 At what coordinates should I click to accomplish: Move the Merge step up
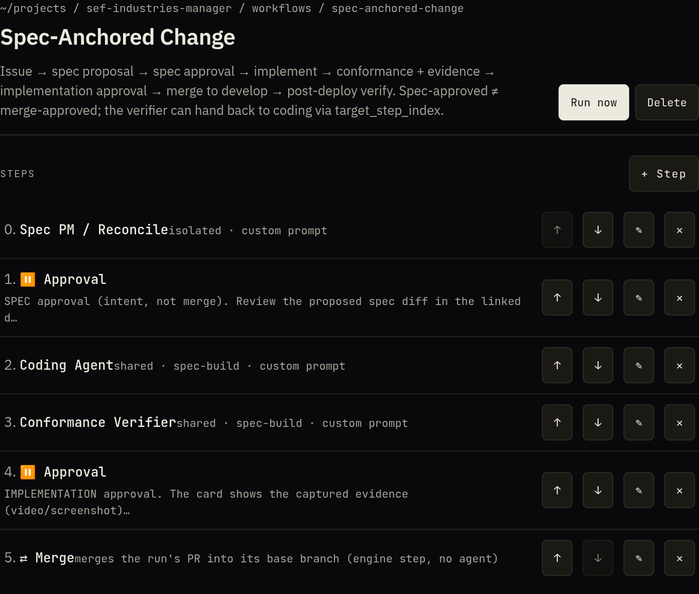(557, 558)
